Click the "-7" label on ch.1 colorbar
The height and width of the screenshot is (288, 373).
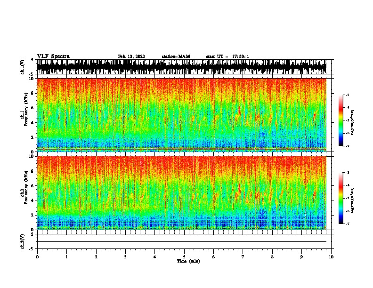(x=348, y=146)
